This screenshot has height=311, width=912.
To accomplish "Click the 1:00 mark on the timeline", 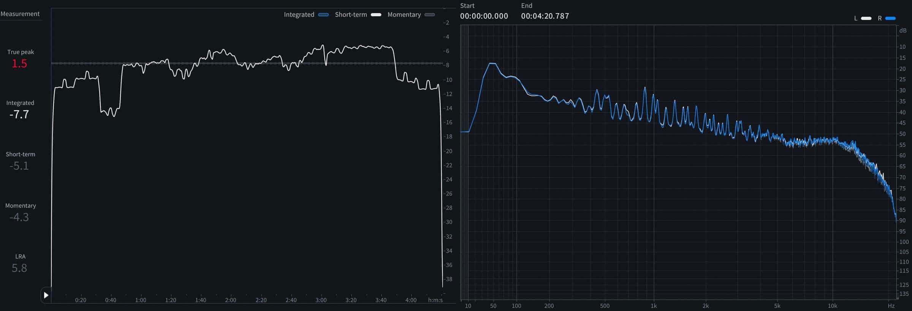I will (141, 300).
